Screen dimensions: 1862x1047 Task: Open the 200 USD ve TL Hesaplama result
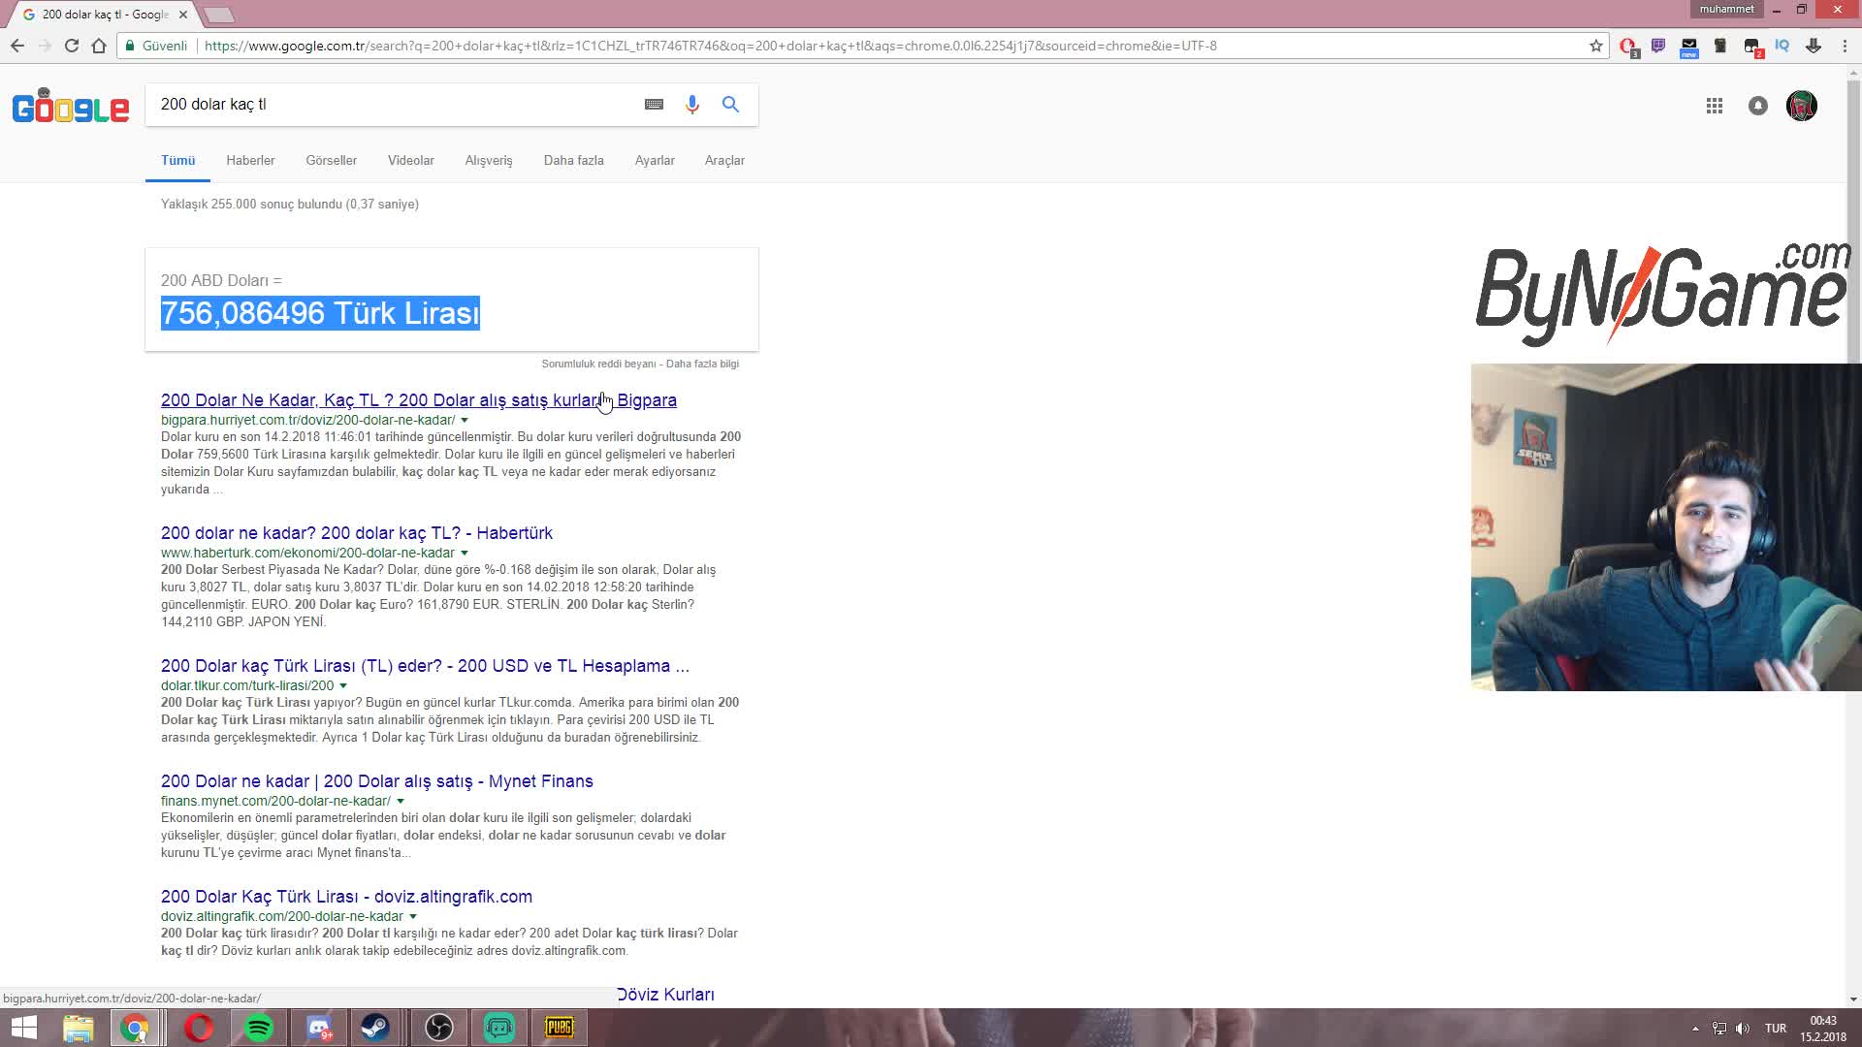tap(425, 666)
